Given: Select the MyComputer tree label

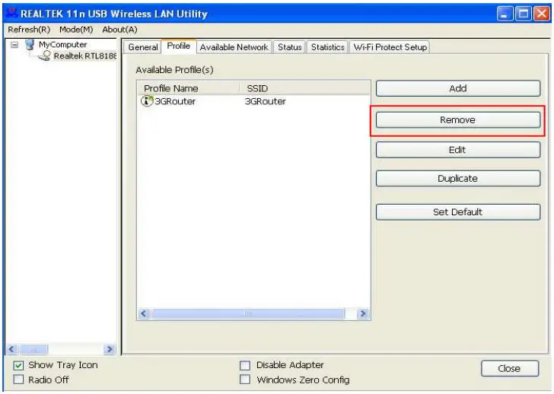Looking at the screenshot, I should tap(63, 44).
